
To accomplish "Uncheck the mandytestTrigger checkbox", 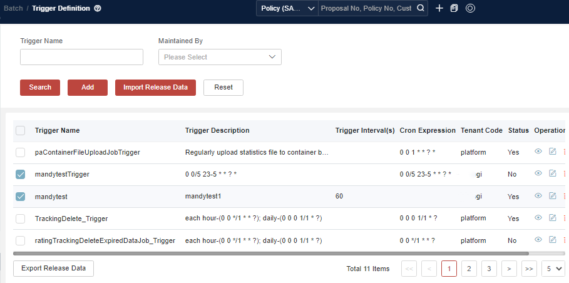I will click(x=20, y=175).
